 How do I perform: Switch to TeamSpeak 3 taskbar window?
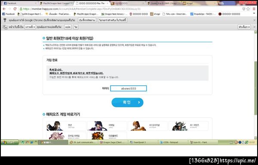[143, 142]
